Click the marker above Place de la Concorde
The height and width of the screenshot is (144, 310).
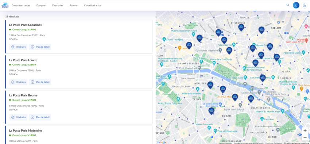coord(229,51)
